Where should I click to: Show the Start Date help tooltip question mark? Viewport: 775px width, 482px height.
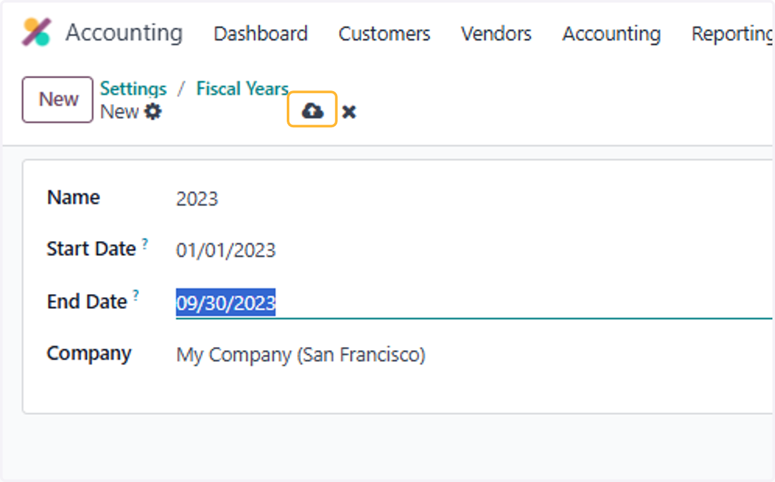[145, 244]
